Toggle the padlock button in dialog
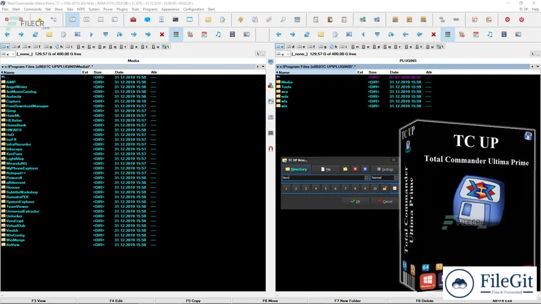The width and height of the screenshot is (541, 304). 385,188
